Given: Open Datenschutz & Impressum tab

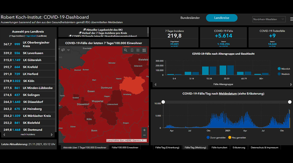Looking at the screenshot, I should (264, 148).
